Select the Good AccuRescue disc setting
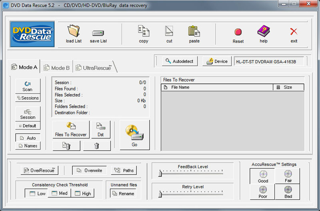The height and width of the screenshot is (211, 320). point(262,176)
